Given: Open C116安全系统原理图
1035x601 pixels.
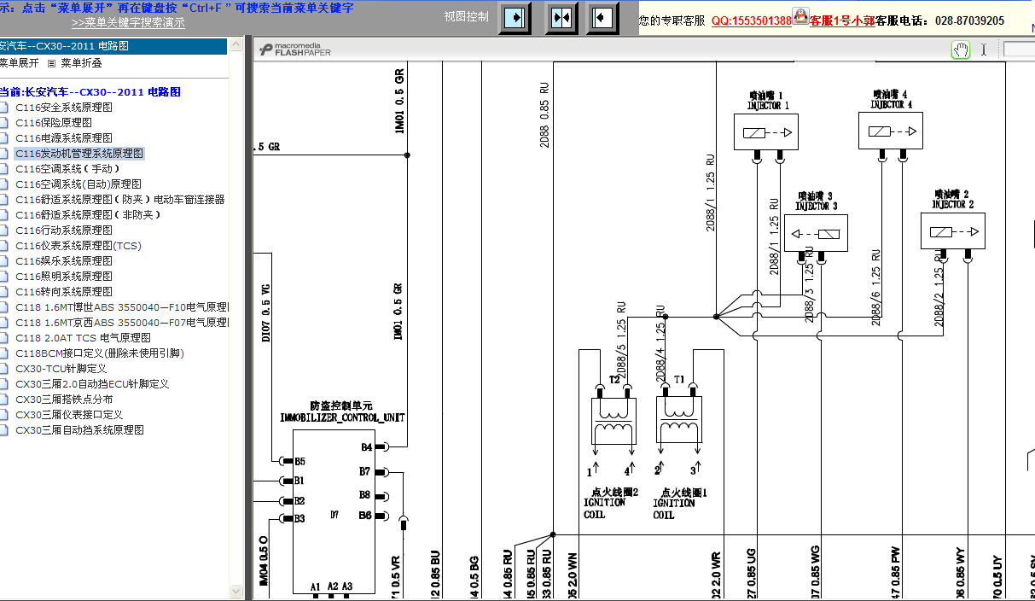Looking at the screenshot, I should [x=64, y=108].
